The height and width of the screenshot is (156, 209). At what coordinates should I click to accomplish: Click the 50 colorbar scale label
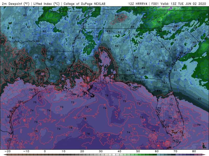(x=138, y=151)
